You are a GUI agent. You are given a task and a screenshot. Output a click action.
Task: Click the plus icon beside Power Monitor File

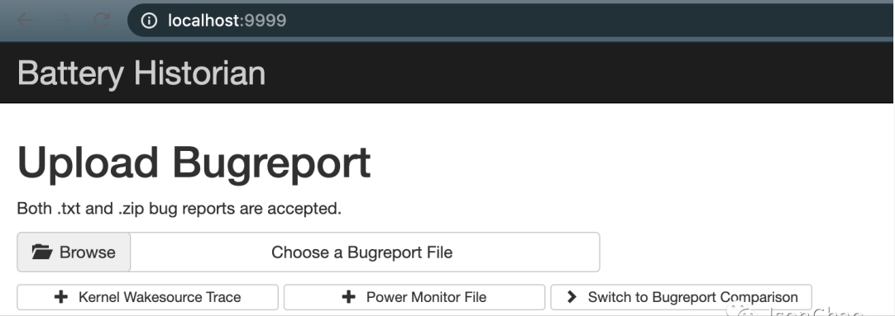tap(348, 297)
